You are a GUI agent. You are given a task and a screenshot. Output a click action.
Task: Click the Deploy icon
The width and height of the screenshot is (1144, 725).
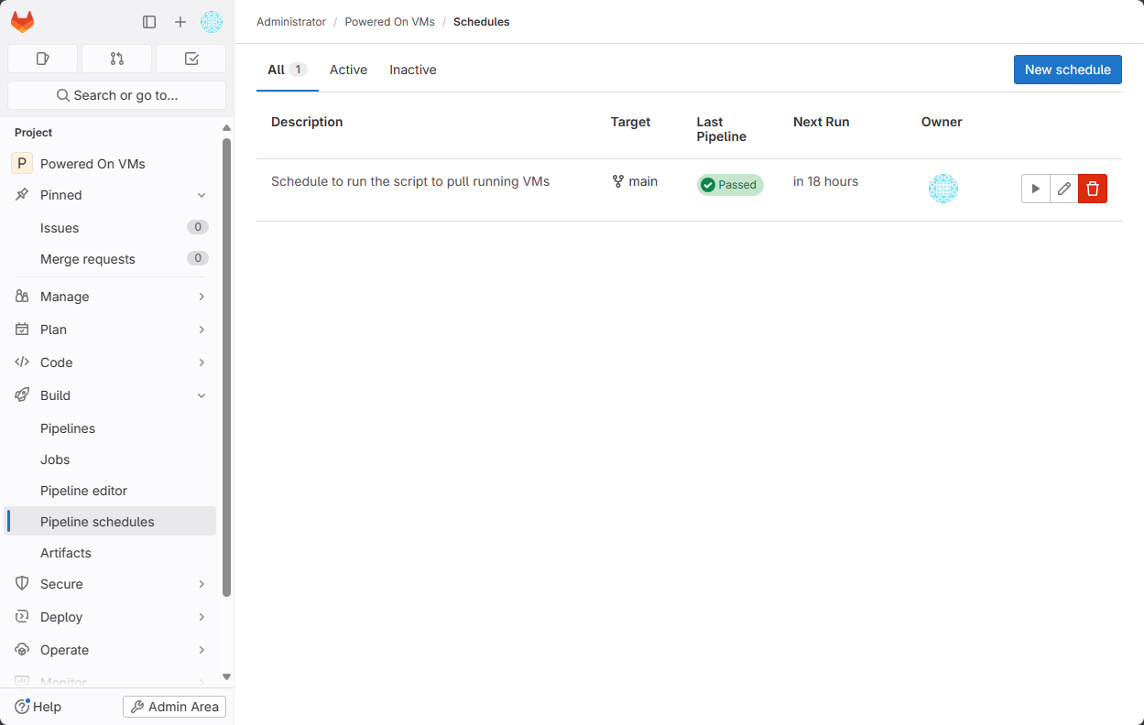(22, 617)
